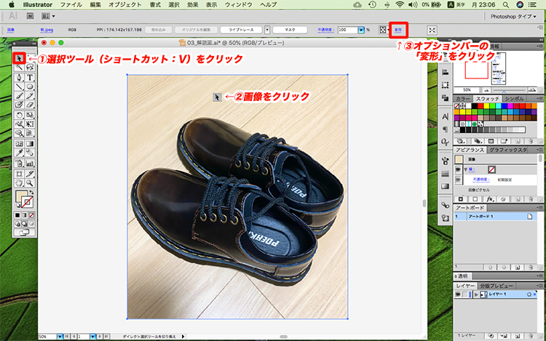
Task: Open the Photoshop タイプ workspace dropdown
Action: pos(514,15)
